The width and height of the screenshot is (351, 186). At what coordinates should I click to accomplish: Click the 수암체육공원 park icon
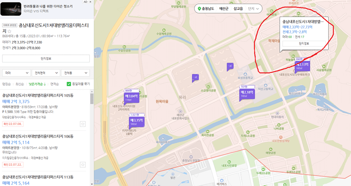tap(164, 30)
